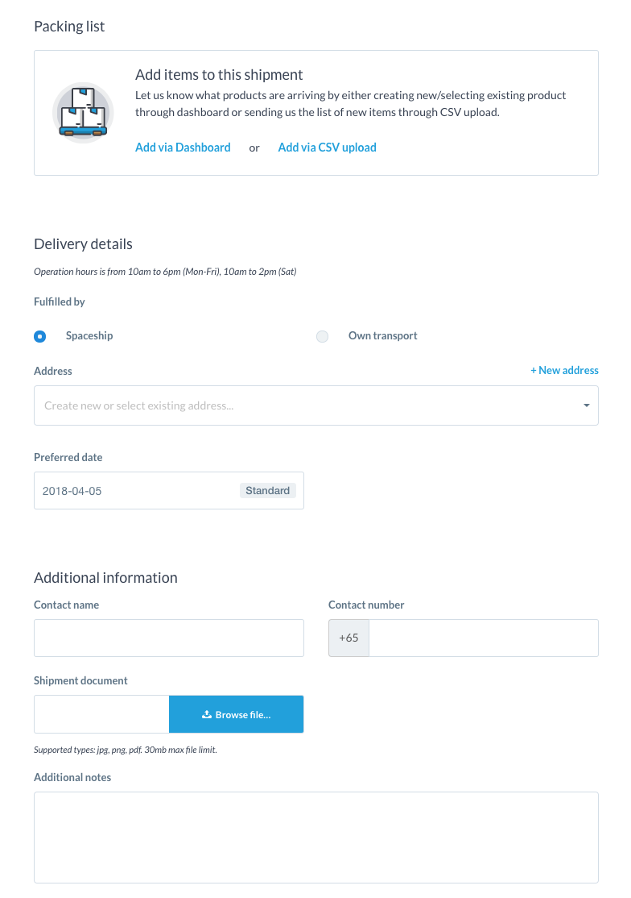Click the Standard badge in date field
Screen dimensions: 631x898
click(267, 490)
